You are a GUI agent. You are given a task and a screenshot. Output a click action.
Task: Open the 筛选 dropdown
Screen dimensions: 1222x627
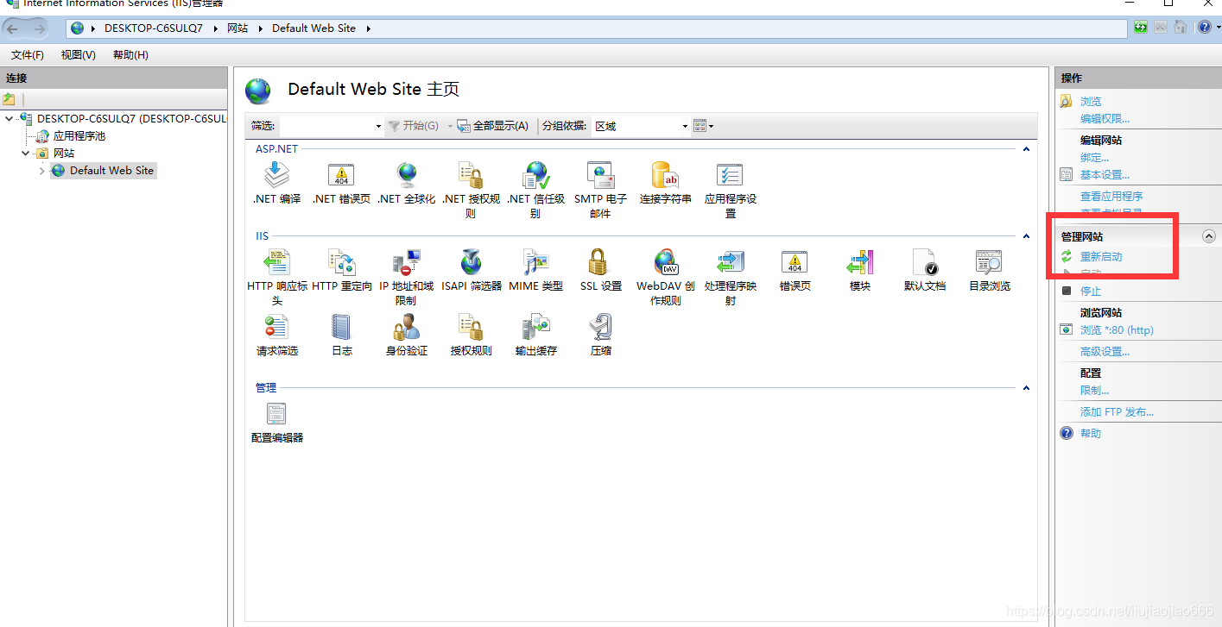[378, 127]
